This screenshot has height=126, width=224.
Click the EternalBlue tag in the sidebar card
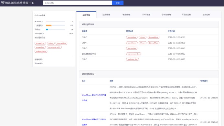pyautogui.click(x=61, y=43)
